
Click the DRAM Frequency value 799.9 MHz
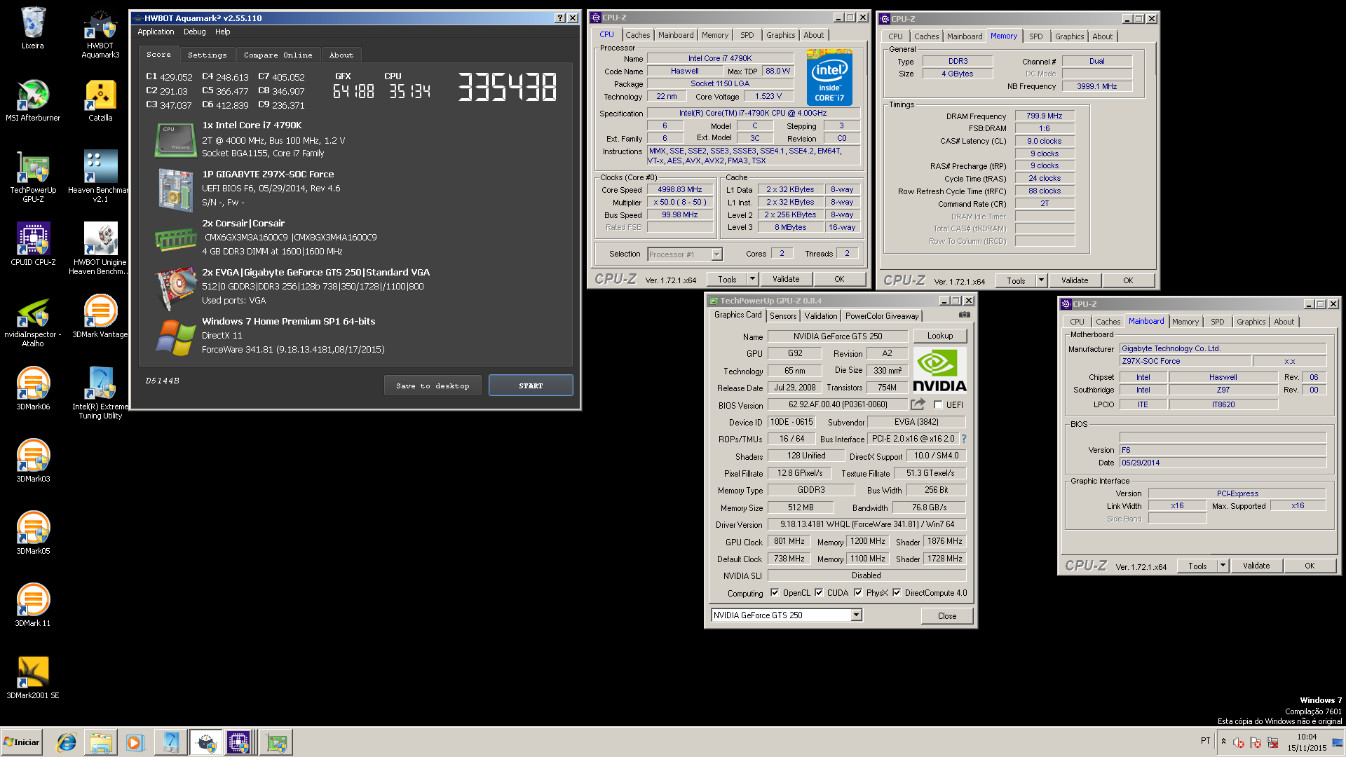[x=1044, y=116]
